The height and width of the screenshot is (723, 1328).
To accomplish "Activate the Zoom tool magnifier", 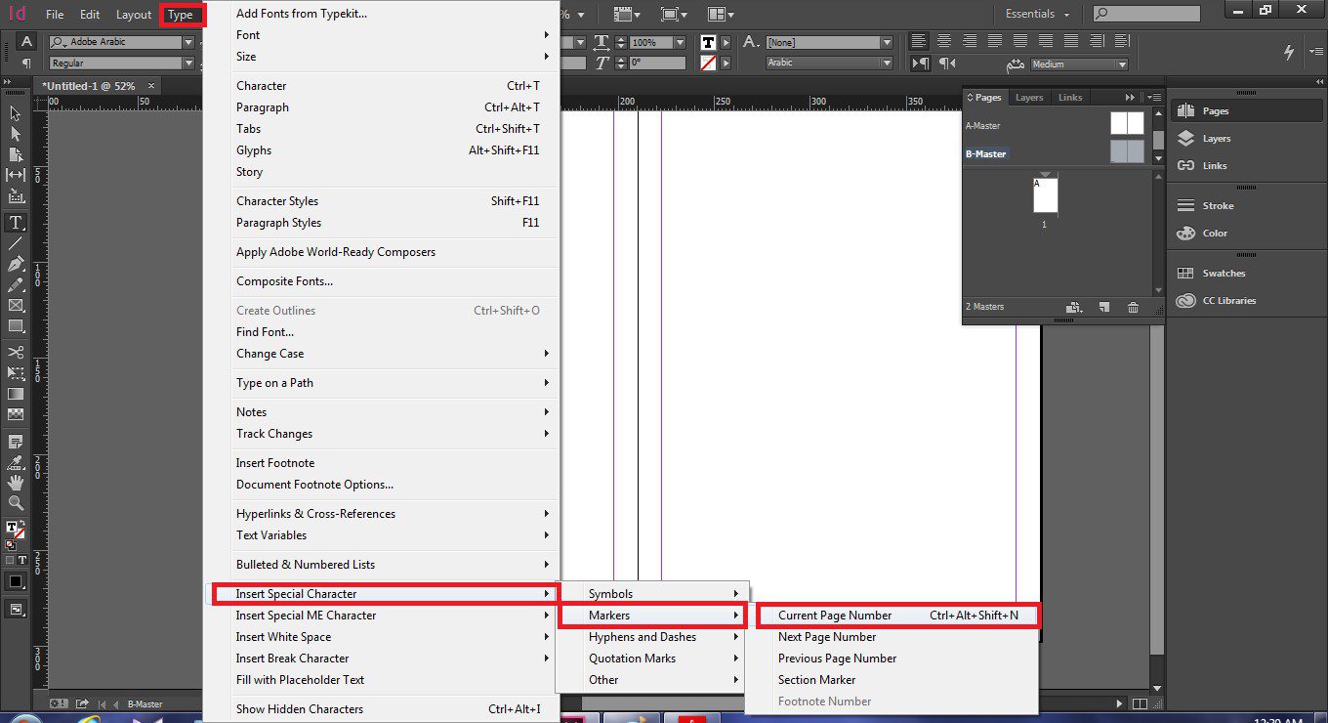I will 16,503.
